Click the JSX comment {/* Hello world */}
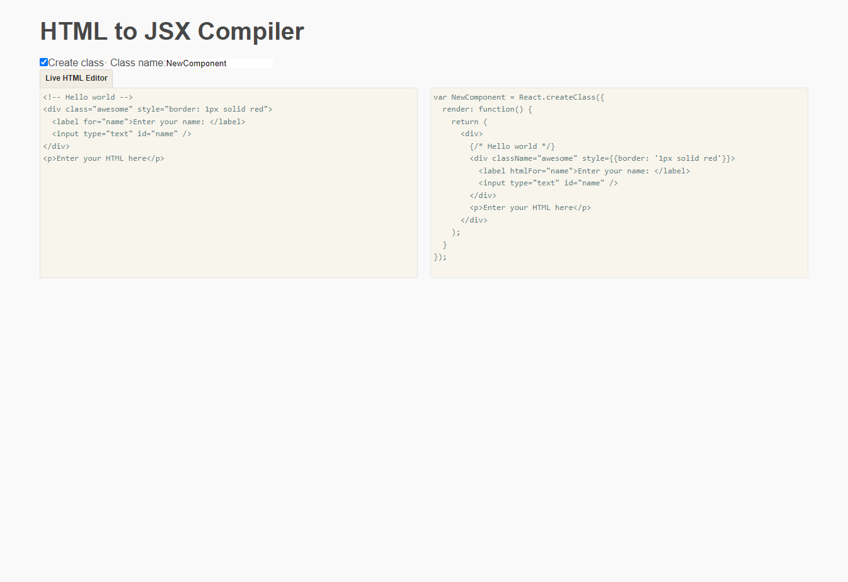 pyautogui.click(x=512, y=146)
